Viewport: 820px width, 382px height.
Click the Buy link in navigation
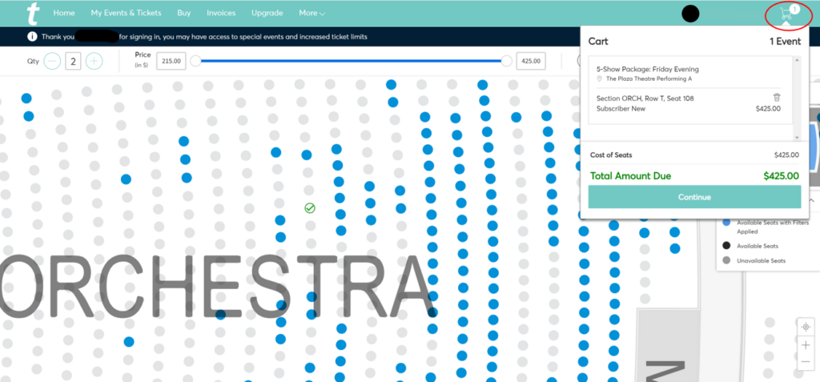pos(184,14)
